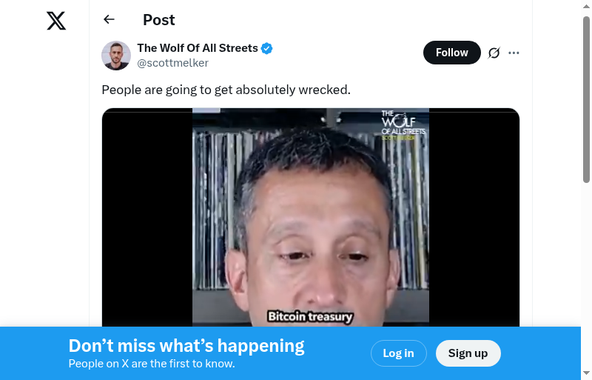Open the Grok explain-post icon beside Follow

494,53
